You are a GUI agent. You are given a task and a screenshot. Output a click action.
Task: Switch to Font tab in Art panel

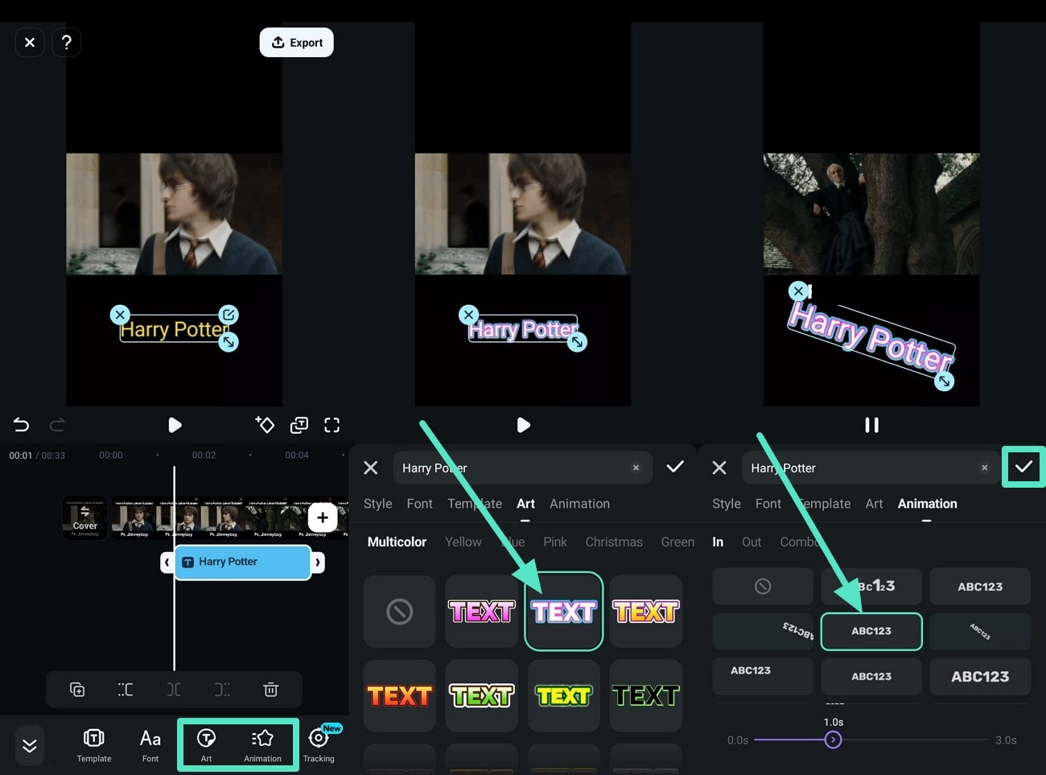pyautogui.click(x=419, y=504)
